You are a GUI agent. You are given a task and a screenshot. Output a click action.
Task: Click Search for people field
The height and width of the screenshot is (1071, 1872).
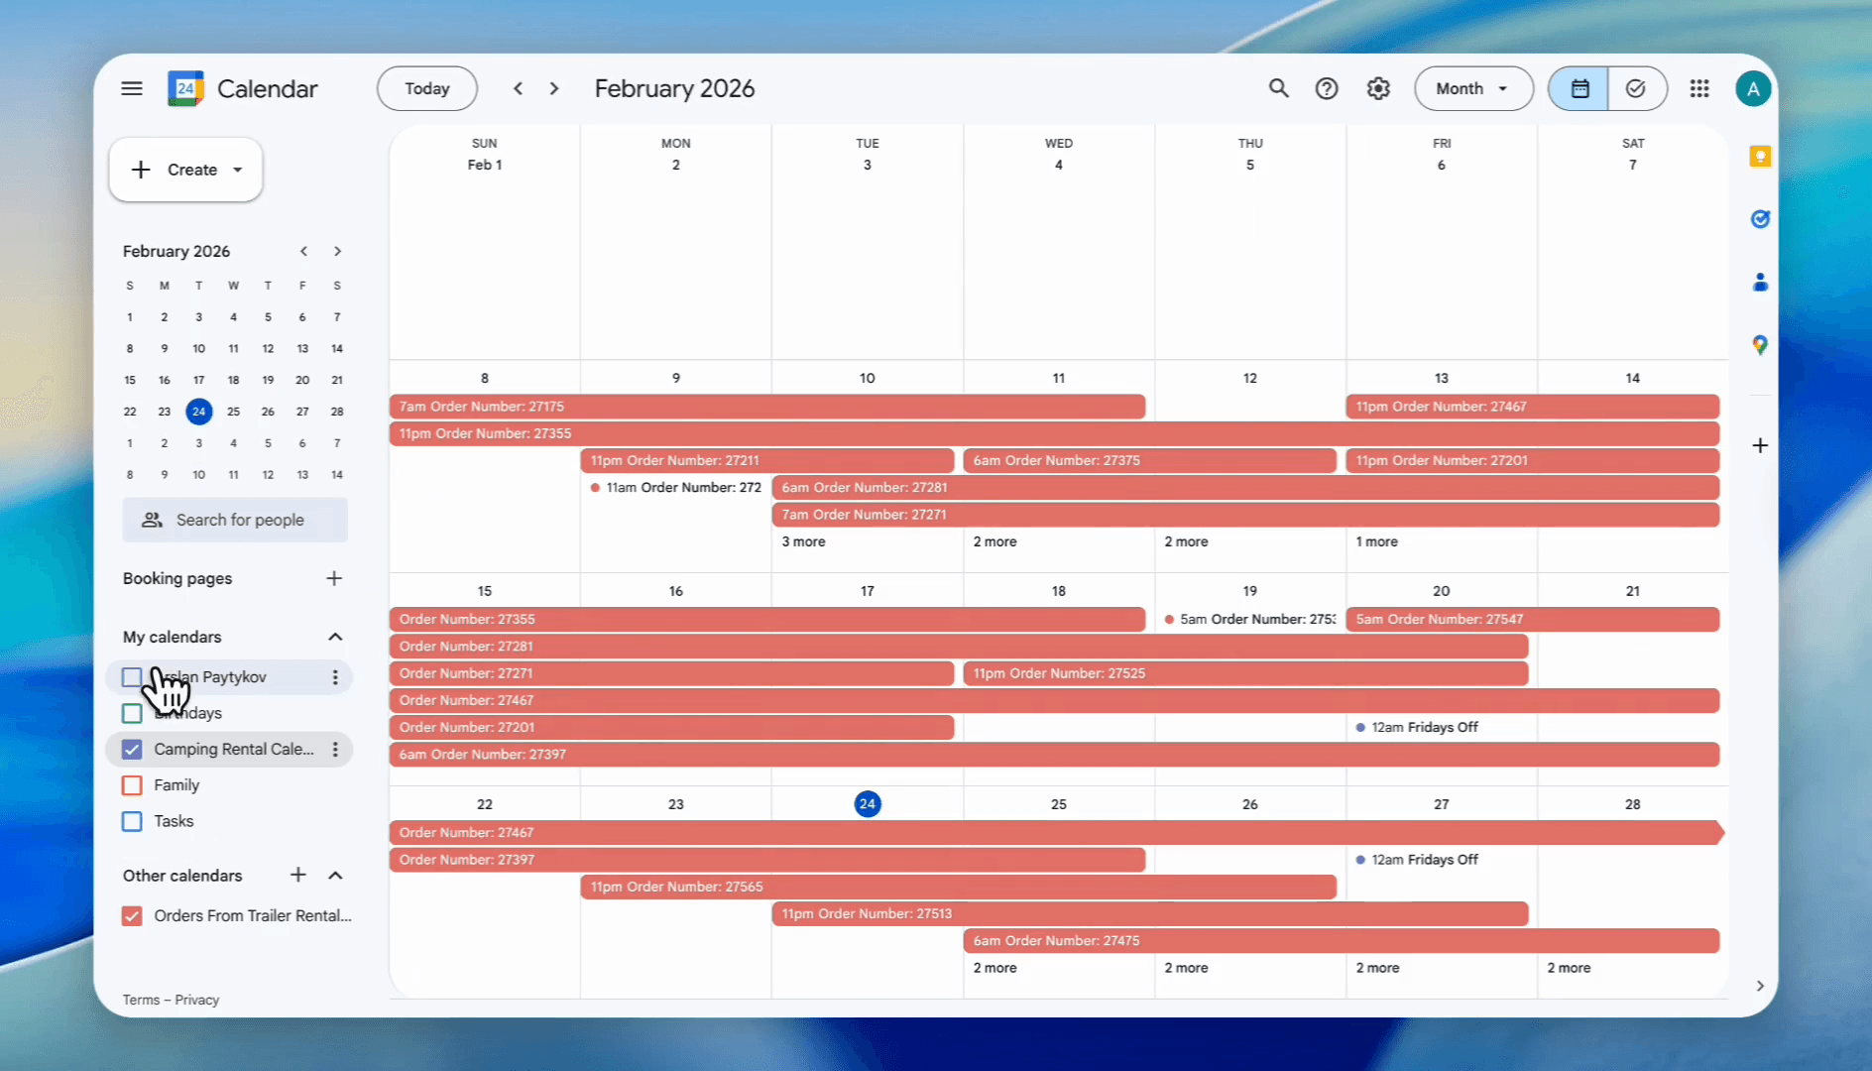click(235, 520)
